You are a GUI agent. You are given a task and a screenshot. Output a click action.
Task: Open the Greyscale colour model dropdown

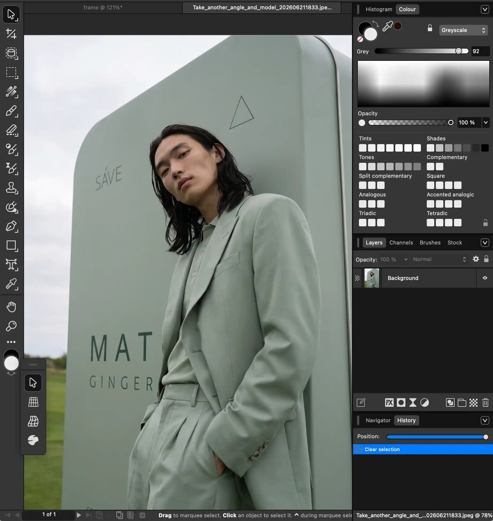pos(463,30)
